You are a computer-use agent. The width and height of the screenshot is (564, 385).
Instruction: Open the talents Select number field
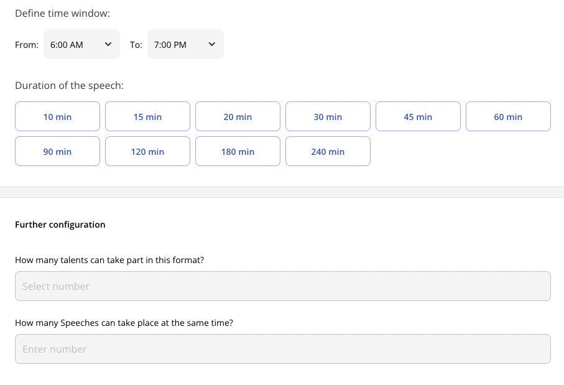283,286
